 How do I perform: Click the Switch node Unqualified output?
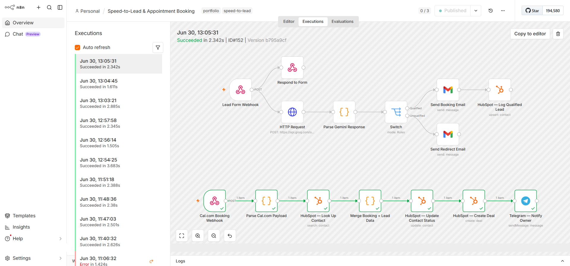point(407,116)
